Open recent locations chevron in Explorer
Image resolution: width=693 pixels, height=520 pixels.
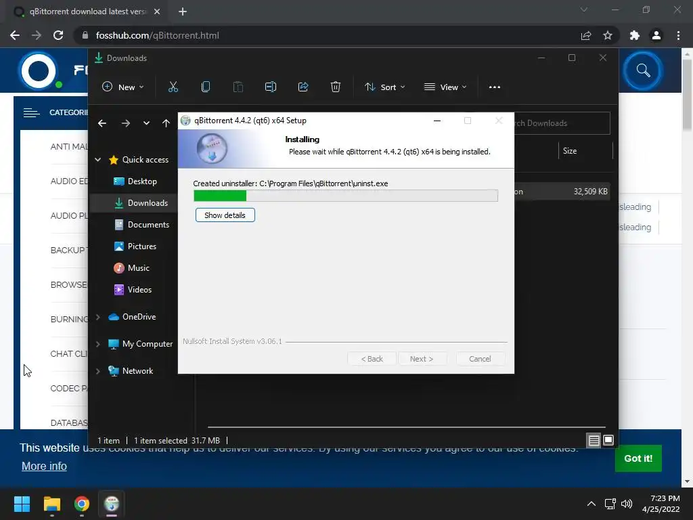pos(146,123)
